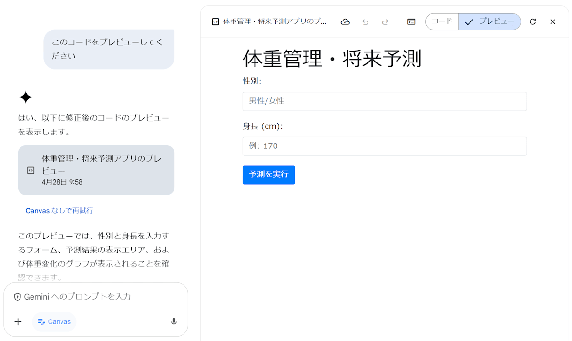
Task: Click the timestamp 4月28日 9:58
Action: [62, 182]
